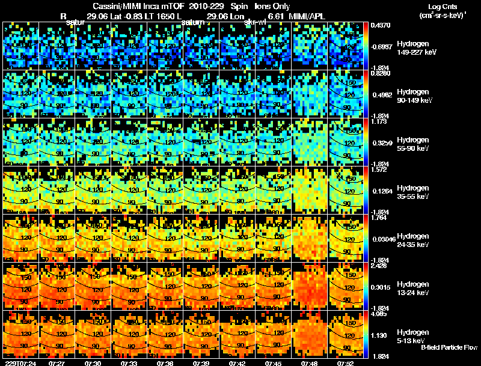Click the Hydrogen 149-227 keV panel at 07:45
Viewport: 481px width, 366px height.
[x=274, y=46]
